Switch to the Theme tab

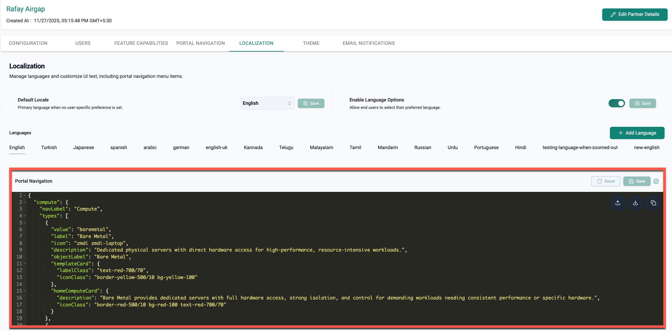[311, 43]
